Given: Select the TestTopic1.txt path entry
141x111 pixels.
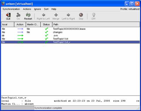Looking at the screenshot, I should 61,39.
